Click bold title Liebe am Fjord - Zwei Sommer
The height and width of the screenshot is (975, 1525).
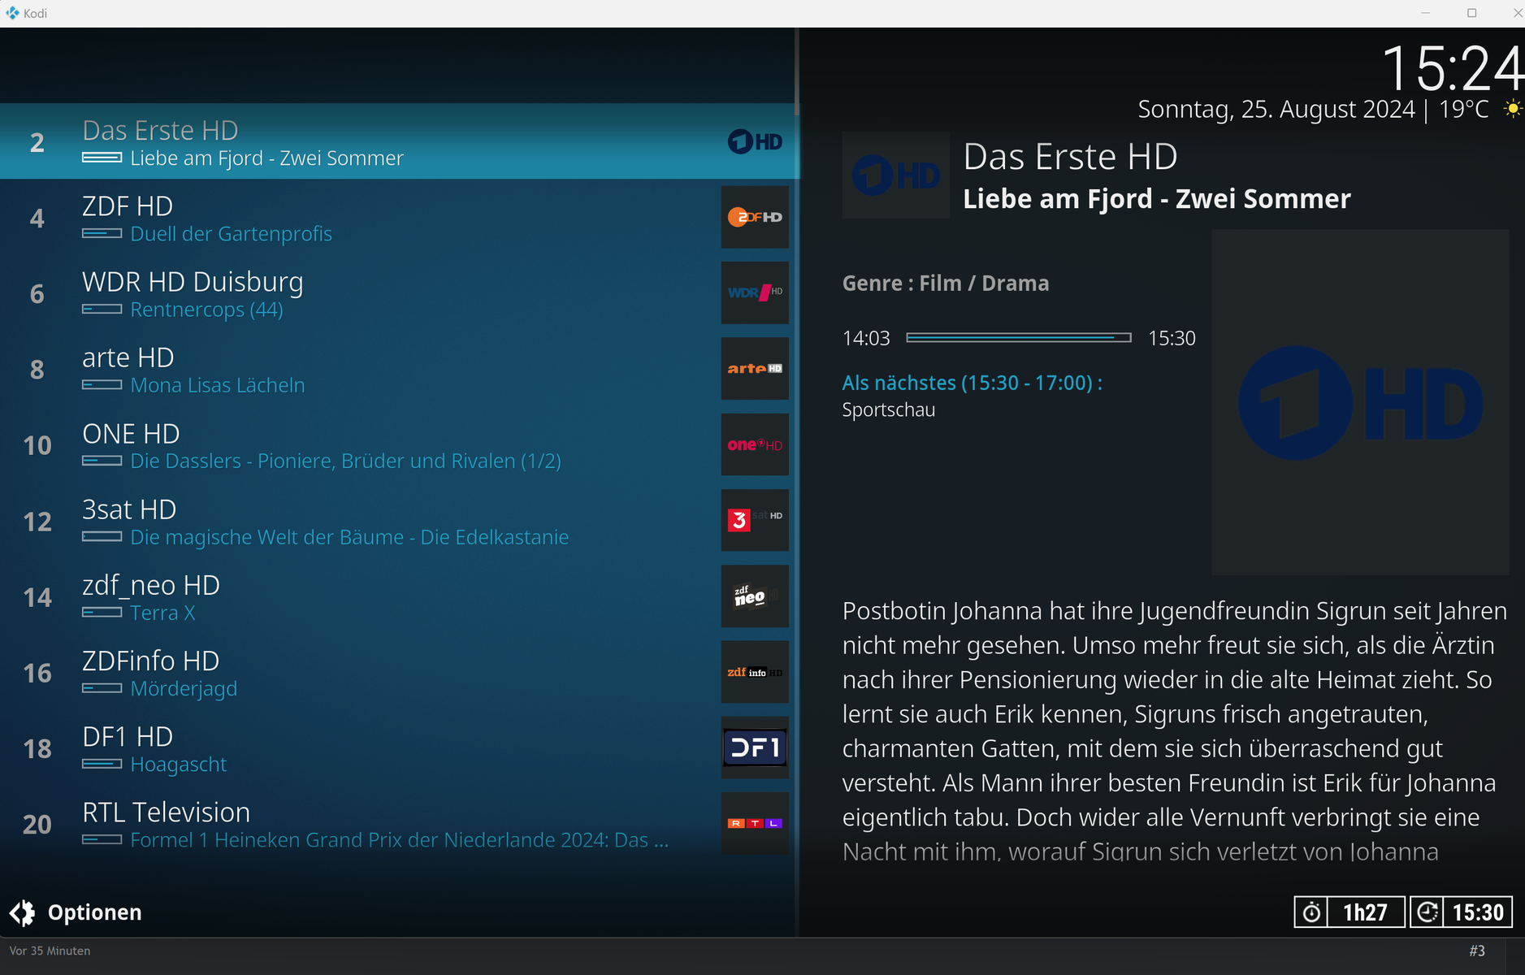click(x=1157, y=199)
